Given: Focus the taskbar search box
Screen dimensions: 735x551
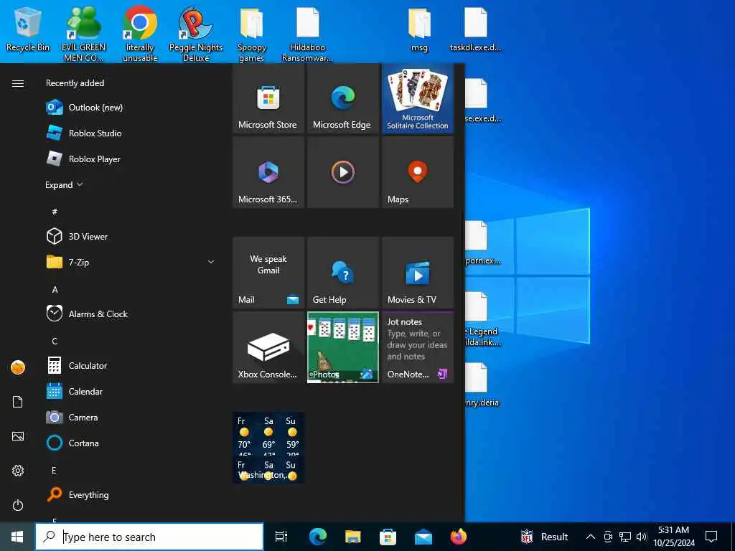Looking at the screenshot, I should [149, 537].
